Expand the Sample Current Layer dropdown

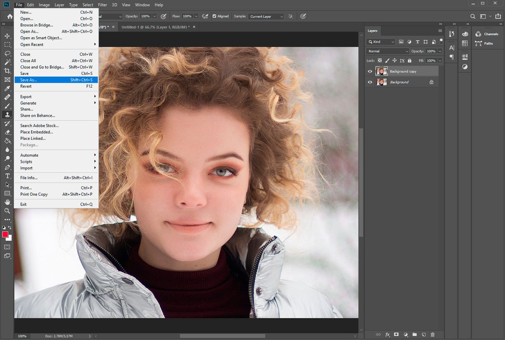point(266,17)
